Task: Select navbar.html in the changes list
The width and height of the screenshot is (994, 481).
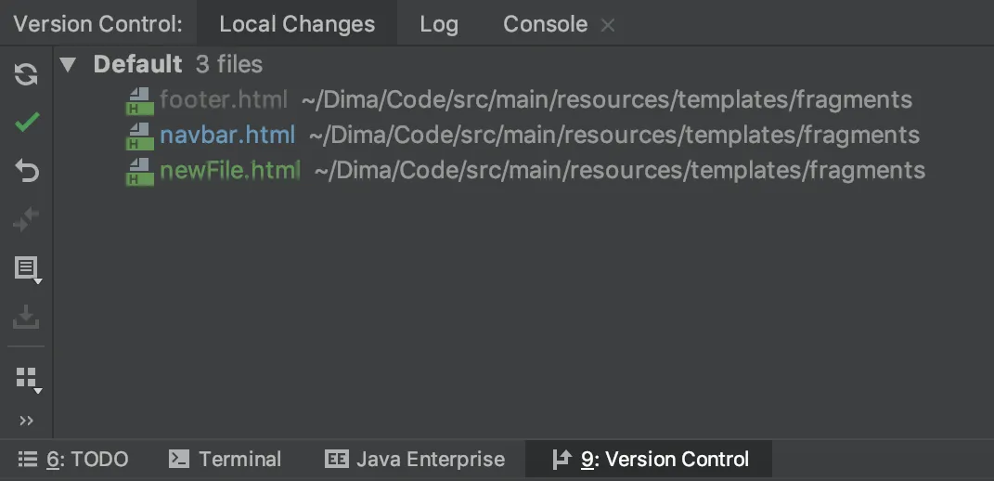Action: (227, 136)
